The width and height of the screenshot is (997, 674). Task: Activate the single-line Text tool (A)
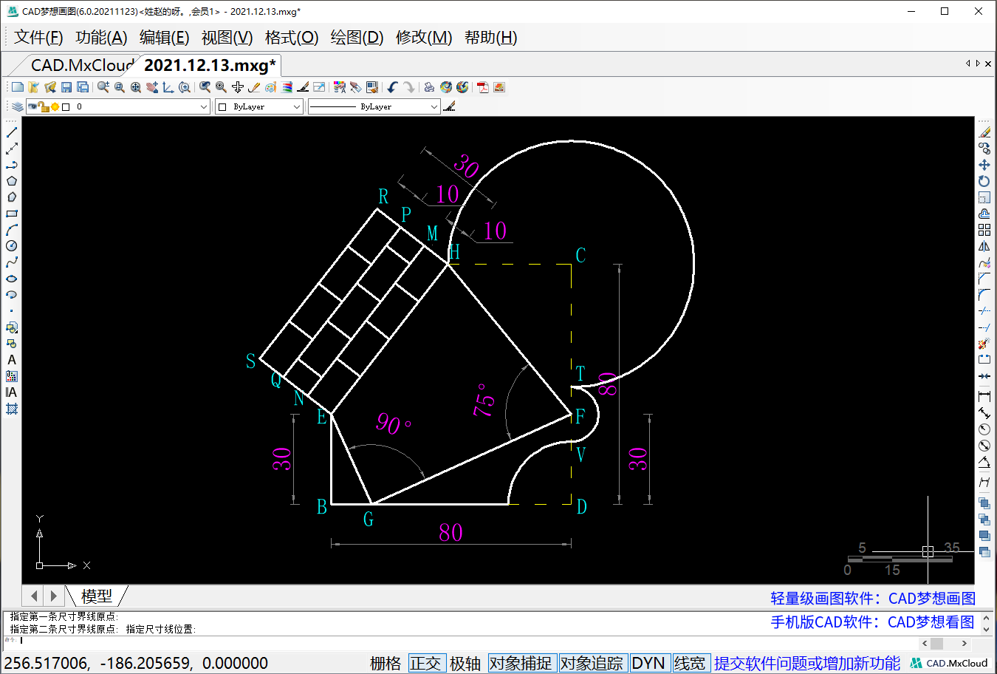click(12, 360)
